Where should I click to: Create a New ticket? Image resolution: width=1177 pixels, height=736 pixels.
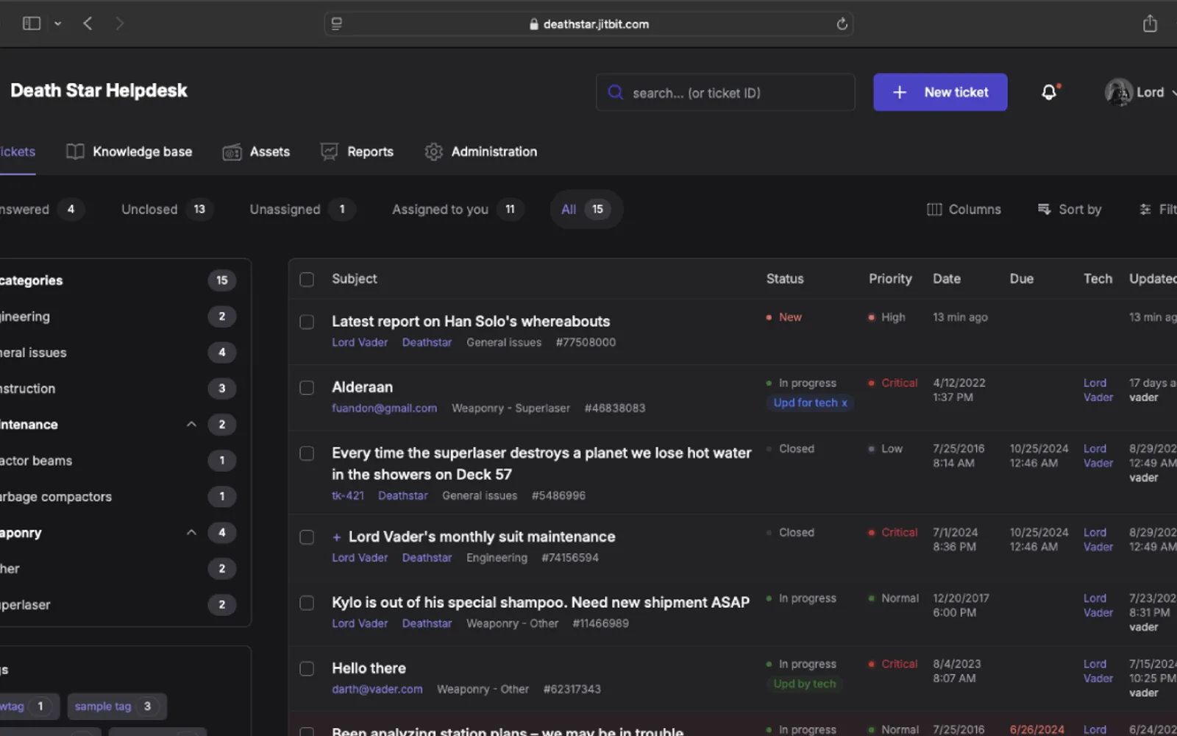pos(940,92)
